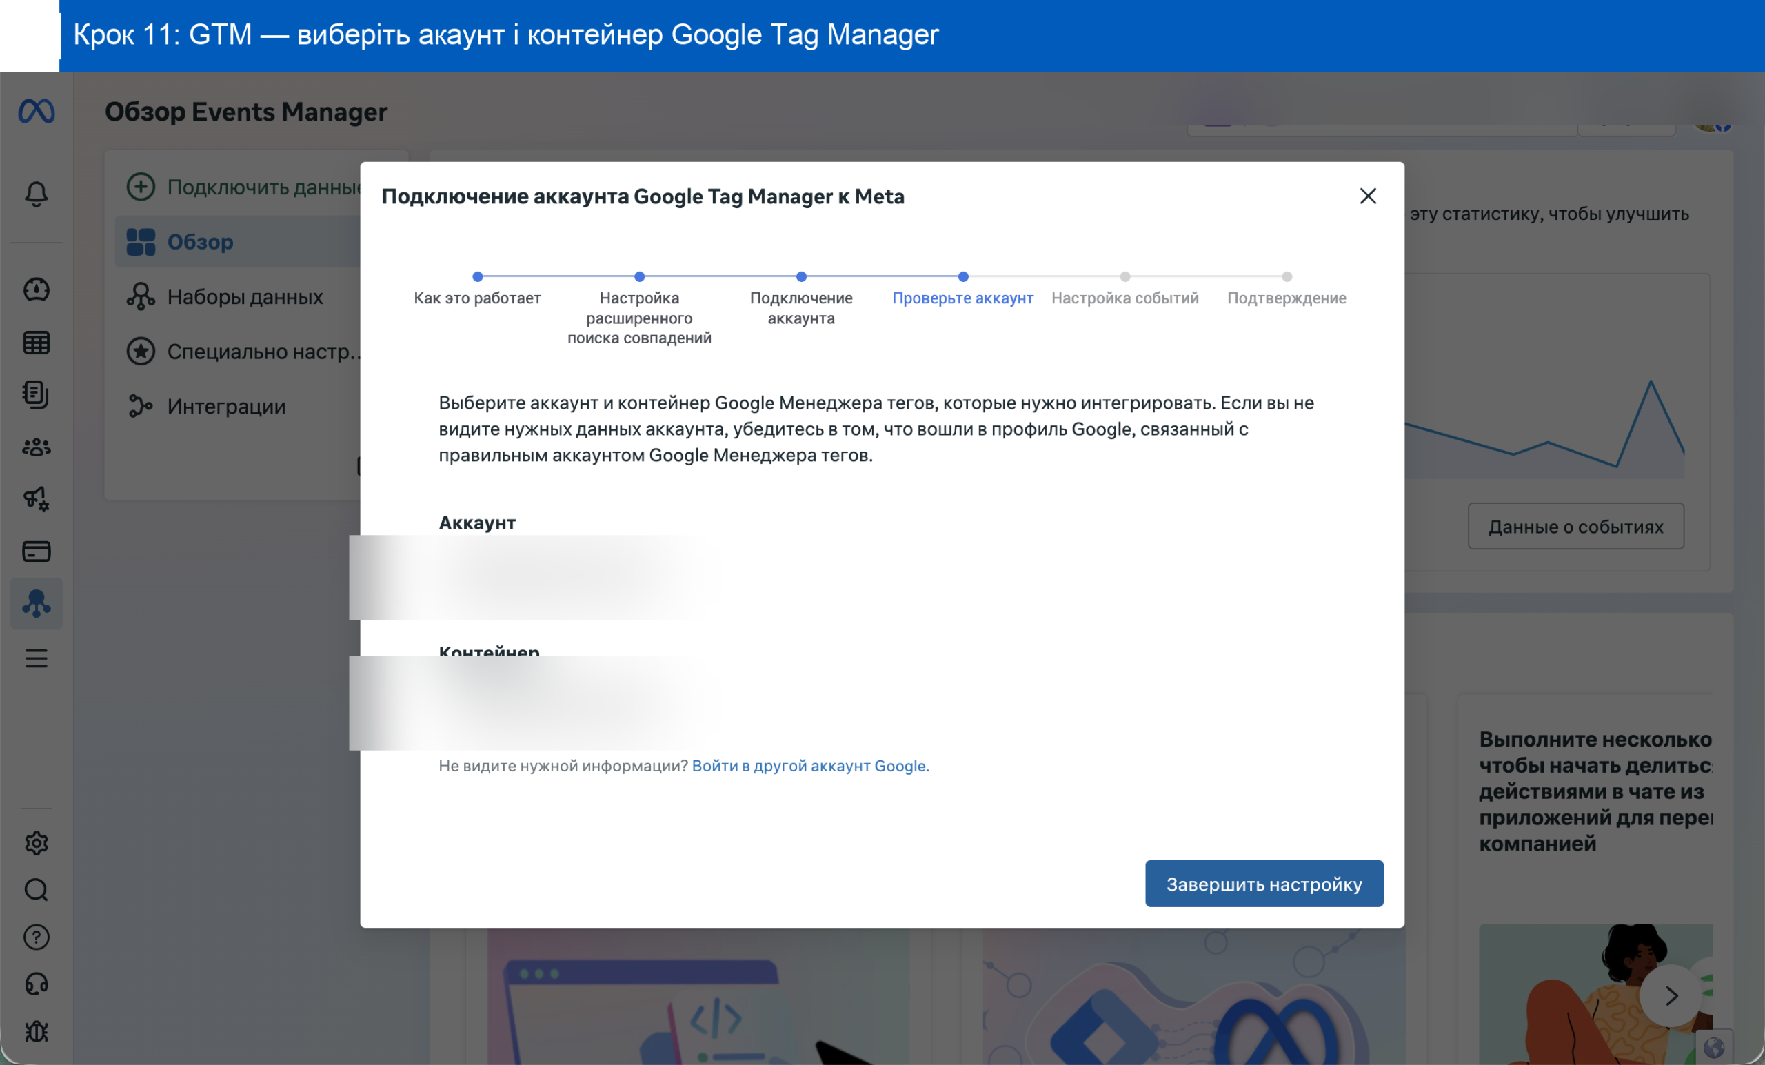Open the audiences people icon in sidebar
Image resolution: width=1765 pixels, height=1065 pixels.
click(x=37, y=447)
